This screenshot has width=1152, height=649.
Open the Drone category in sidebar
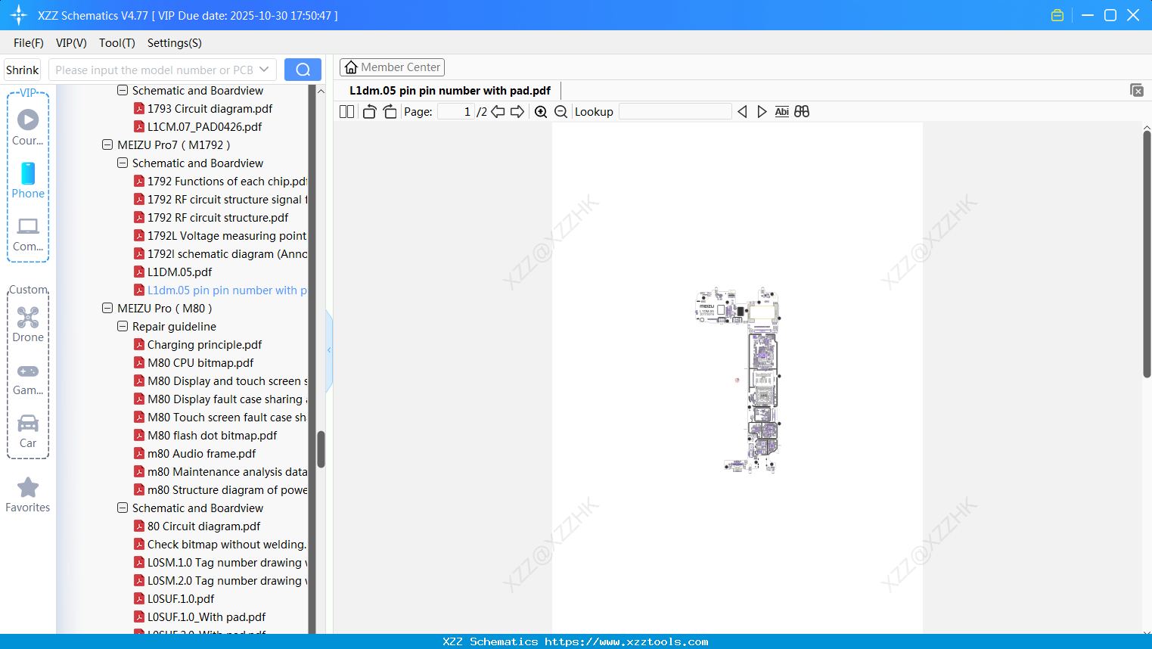28,324
